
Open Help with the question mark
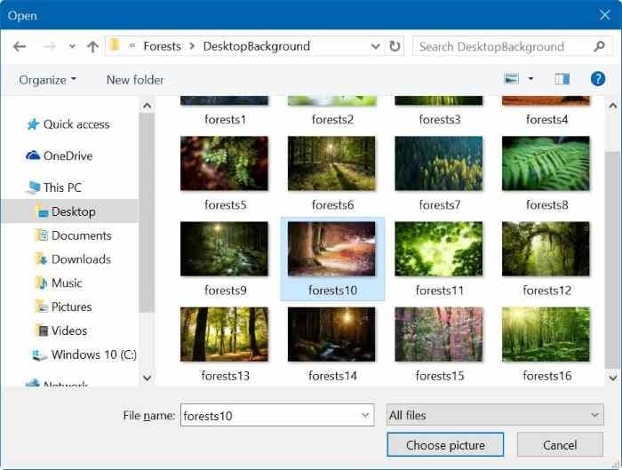tap(598, 79)
